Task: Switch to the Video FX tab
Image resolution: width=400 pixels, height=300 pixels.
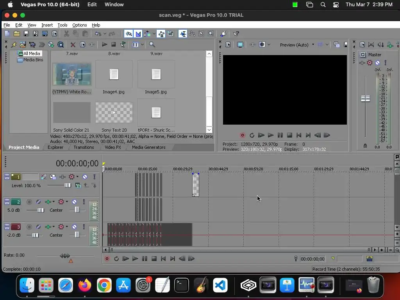Action: click(113, 147)
